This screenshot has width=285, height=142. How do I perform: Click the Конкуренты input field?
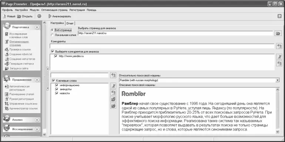pyautogui.click(x=162, y=46)
